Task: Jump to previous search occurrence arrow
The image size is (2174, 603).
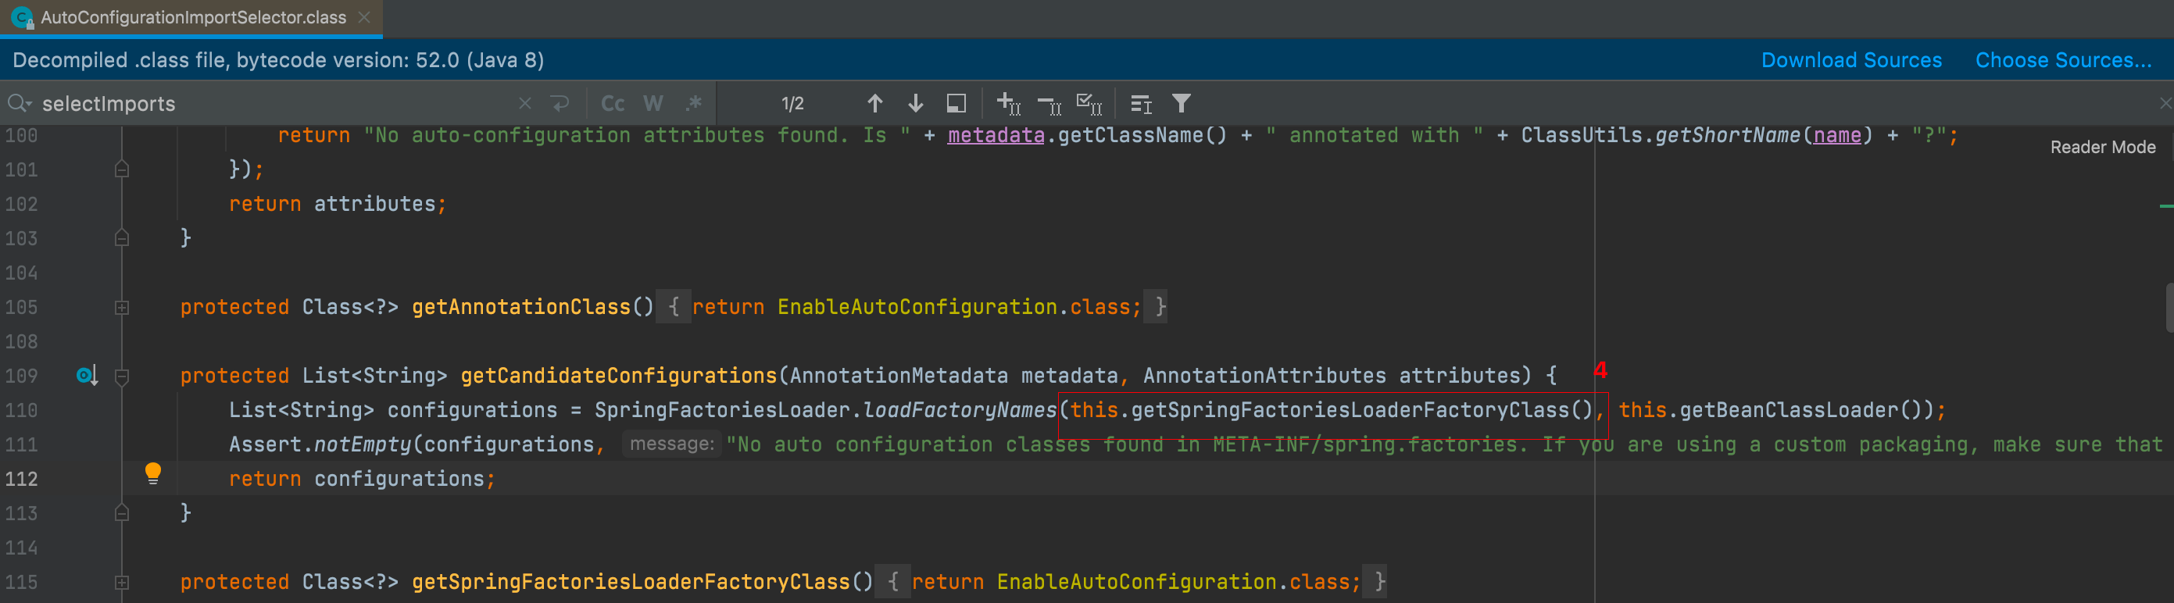Action: (x=874, y=104)
